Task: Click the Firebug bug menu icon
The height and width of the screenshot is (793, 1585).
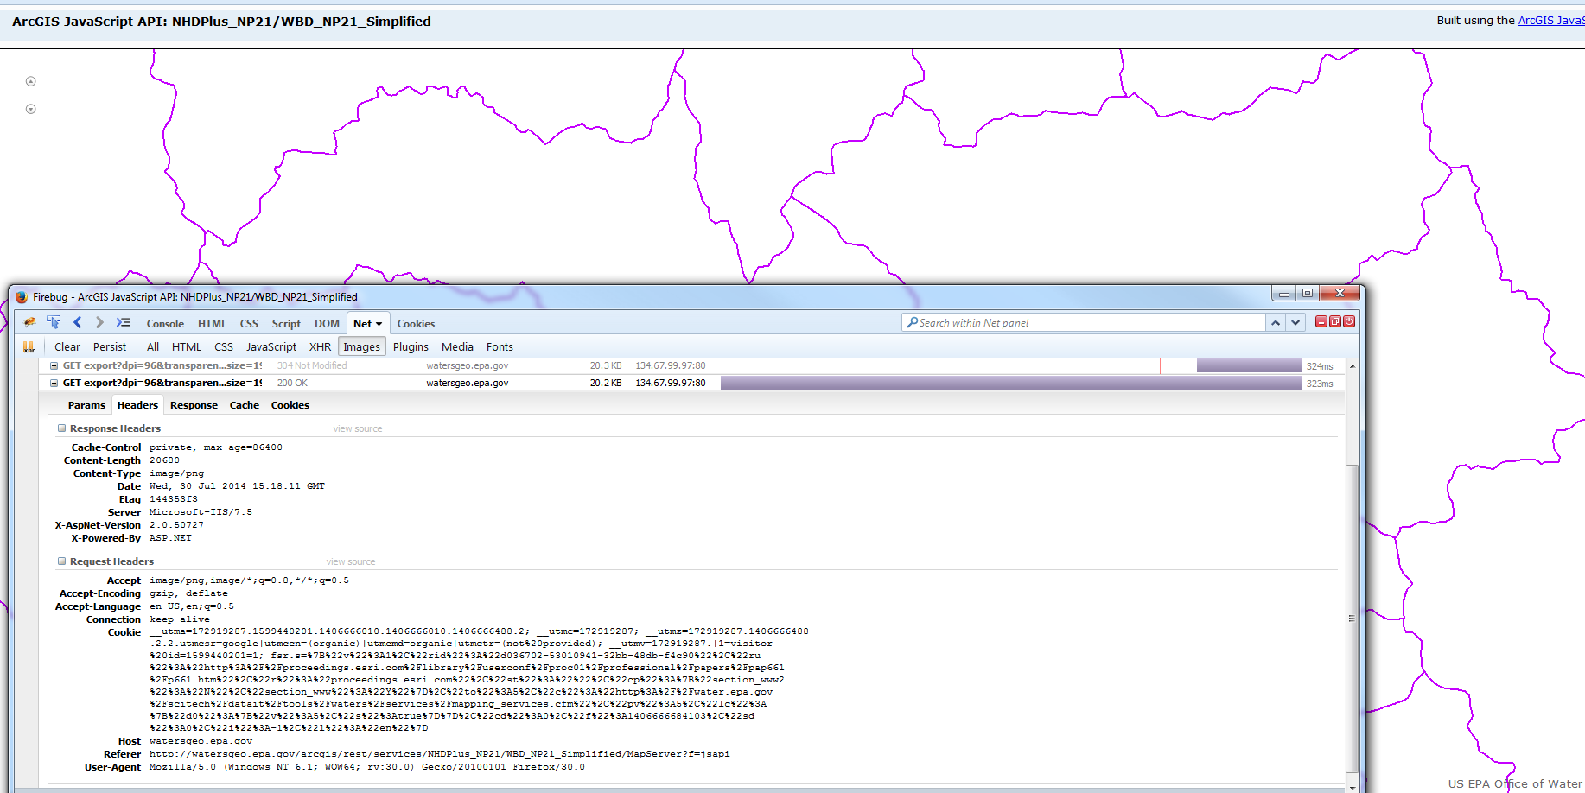Action: click(x=29, y=322)
